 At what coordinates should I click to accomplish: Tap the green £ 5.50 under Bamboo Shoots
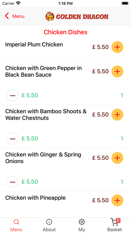tap(30, 139)
